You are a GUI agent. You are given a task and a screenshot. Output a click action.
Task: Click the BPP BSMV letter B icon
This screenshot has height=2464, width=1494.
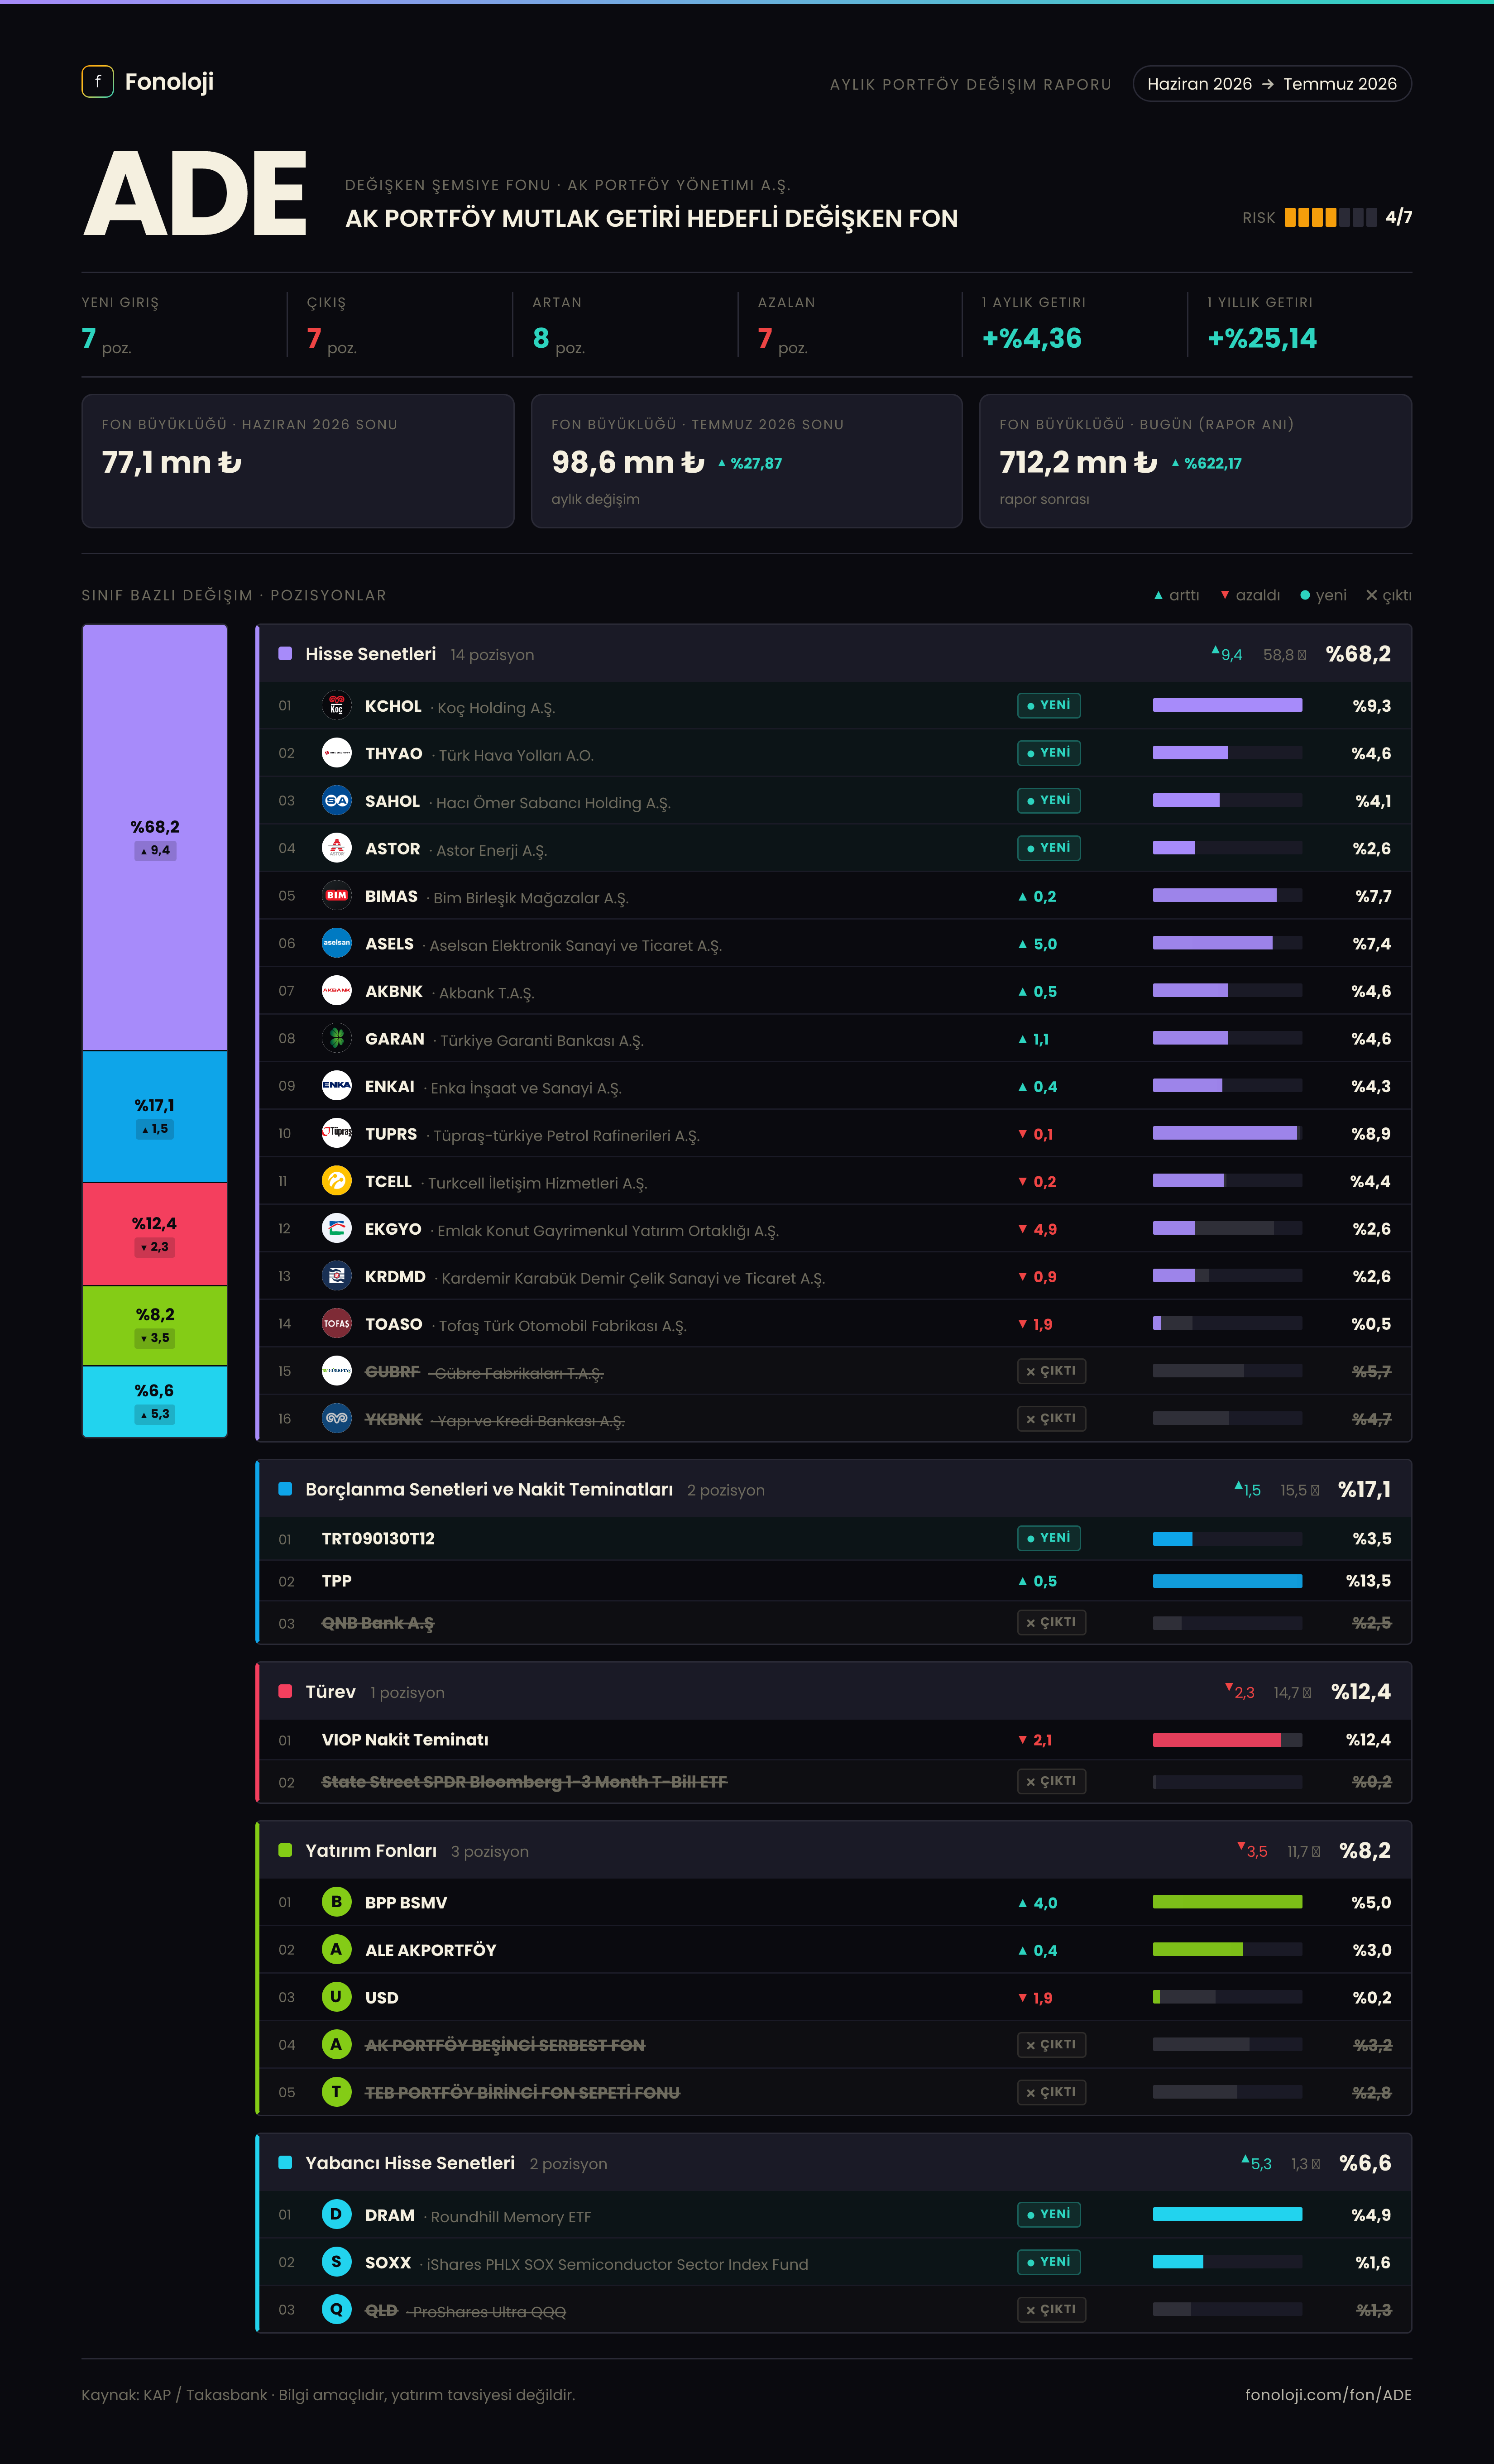[337, 1902]
